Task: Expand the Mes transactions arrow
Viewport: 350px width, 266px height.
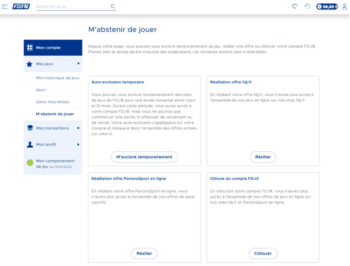Action: tap(78, 128)
